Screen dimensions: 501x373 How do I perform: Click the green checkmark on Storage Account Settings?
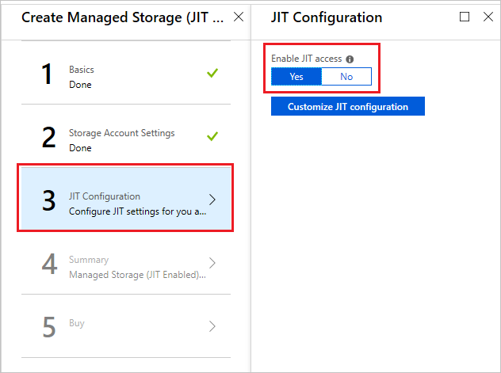tap(212, 136)
